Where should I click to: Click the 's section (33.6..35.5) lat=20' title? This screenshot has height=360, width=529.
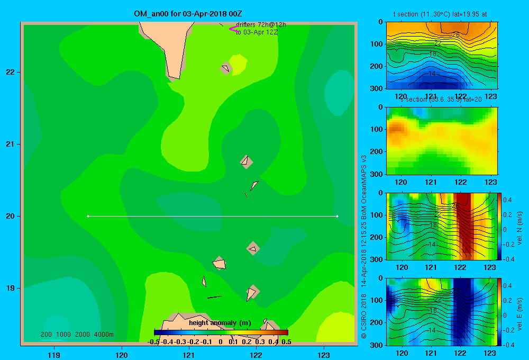pyautogui.click(x=441, y=100)
